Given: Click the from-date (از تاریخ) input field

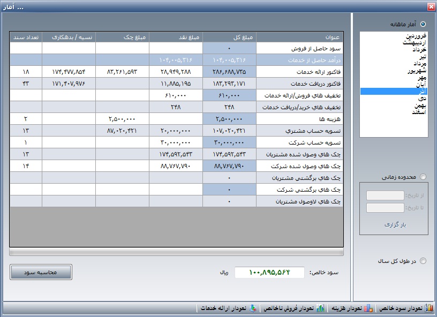Looking at the screenshot, I should click(385, 195).
